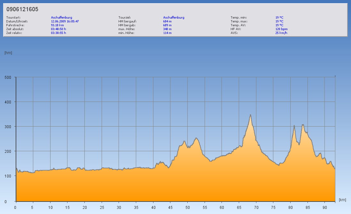Click the Fahrstrecke value 93.18 km
Viewport: 351px width, 214px height.
58,25
